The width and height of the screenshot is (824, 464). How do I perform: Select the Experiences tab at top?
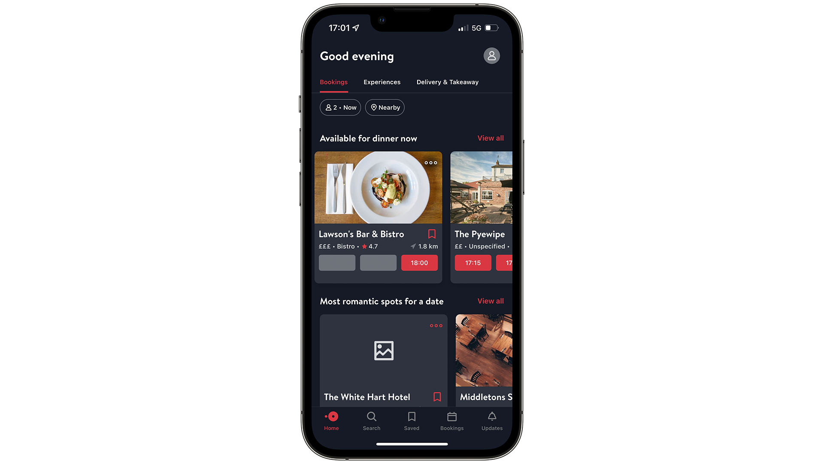(382, 82)
